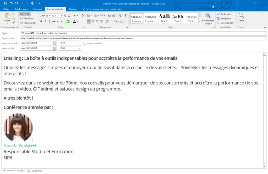The width and height of the screenshot is (268, 174).
Task: Switch to the Rendez-vous tab
Action: click(21, 9)
